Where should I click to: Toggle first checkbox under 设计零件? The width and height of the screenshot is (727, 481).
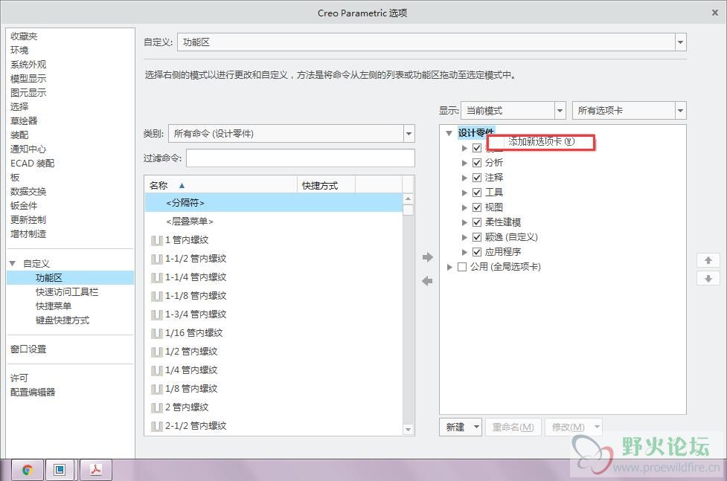point(477,148)
